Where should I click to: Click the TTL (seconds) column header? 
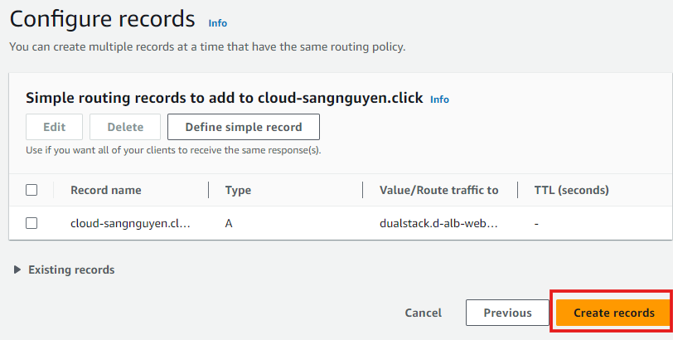[572, 190]
